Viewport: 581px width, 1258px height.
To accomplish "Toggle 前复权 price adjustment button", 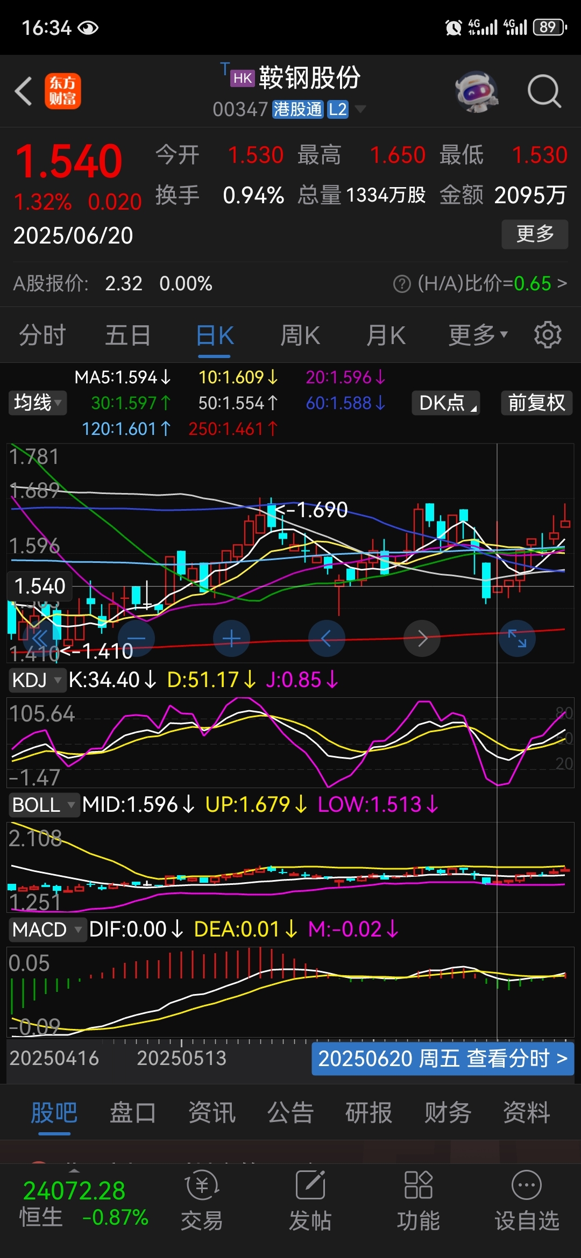I will tap(537, 403).
